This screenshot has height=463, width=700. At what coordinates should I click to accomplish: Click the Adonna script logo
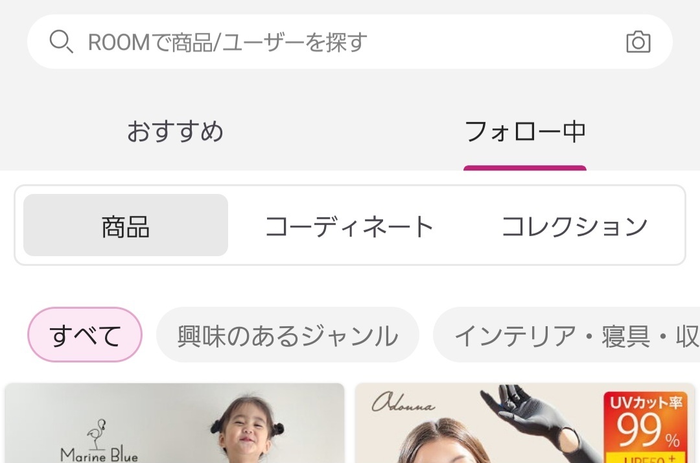(403, 402)
